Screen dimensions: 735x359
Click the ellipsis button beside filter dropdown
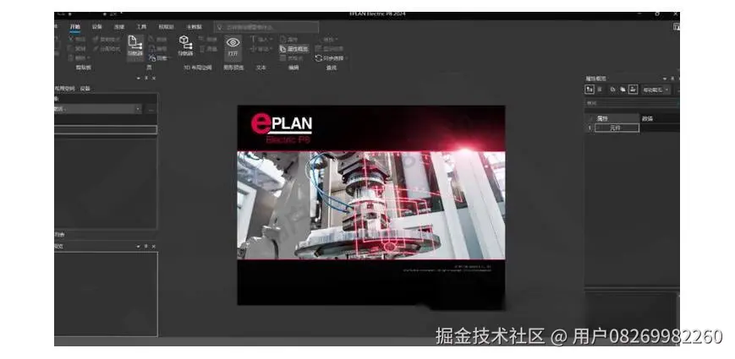click(151, 109)
